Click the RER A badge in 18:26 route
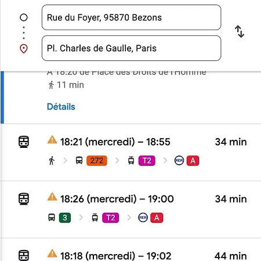The image size is (261, 261). pyautogui.click(x=157, y=217)
